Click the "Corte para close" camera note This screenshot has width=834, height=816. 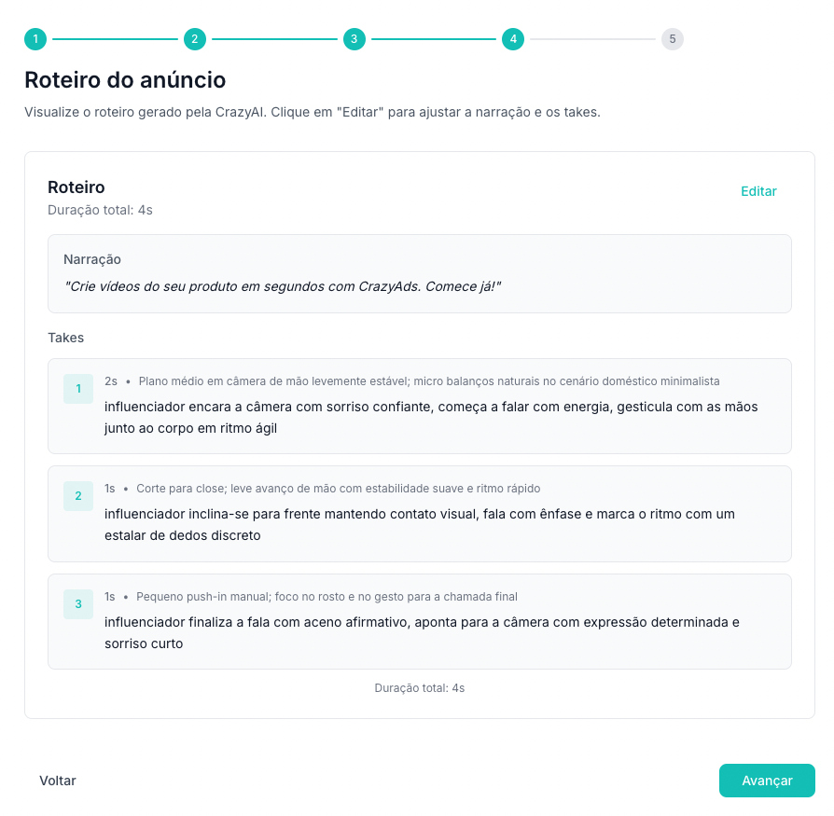pyautogui.click(x=338, y=489)
